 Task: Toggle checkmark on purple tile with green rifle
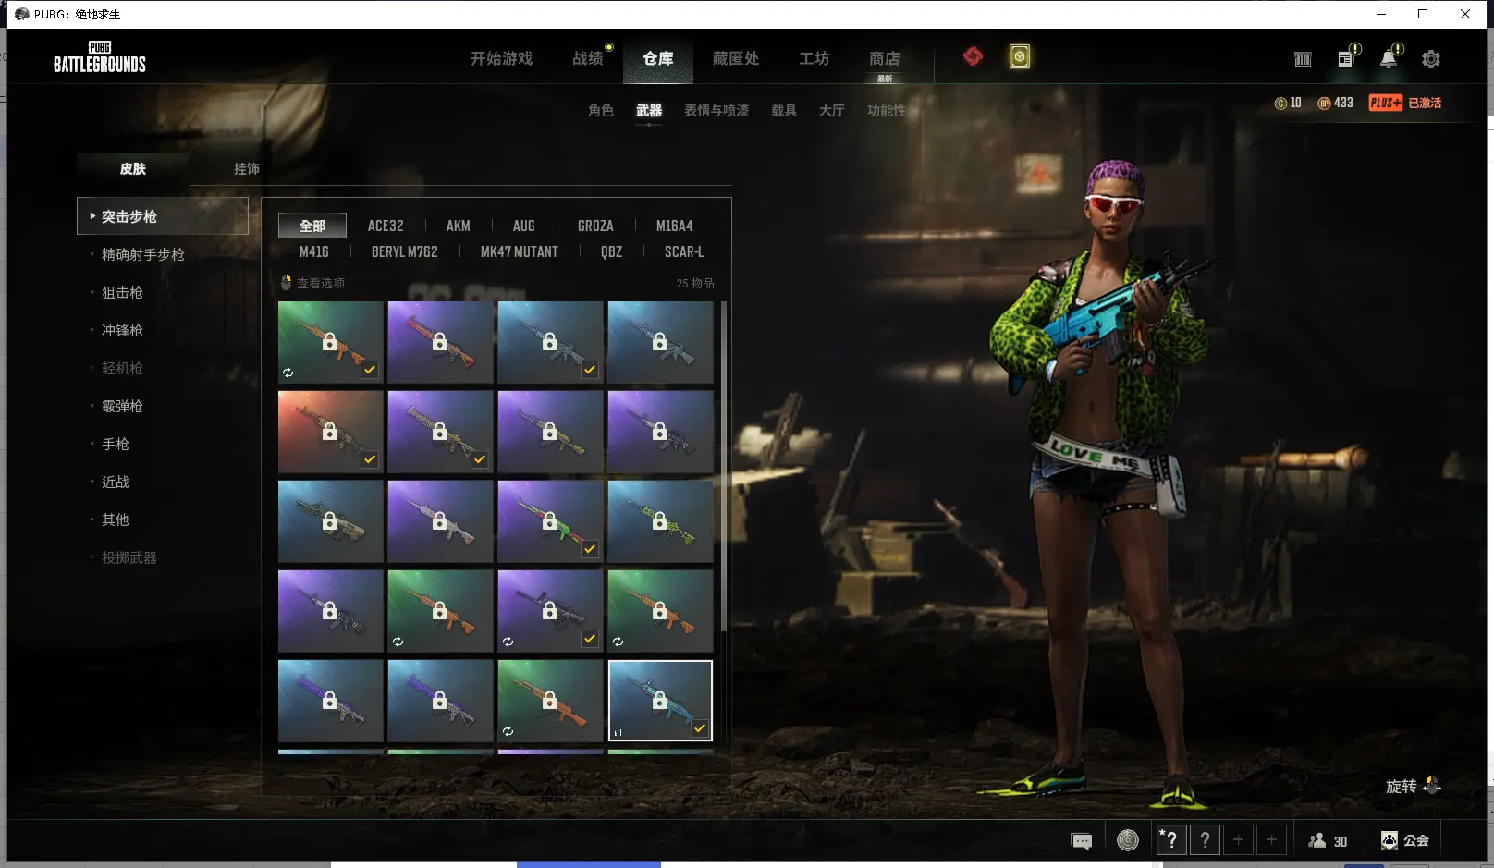click(590, 549)
